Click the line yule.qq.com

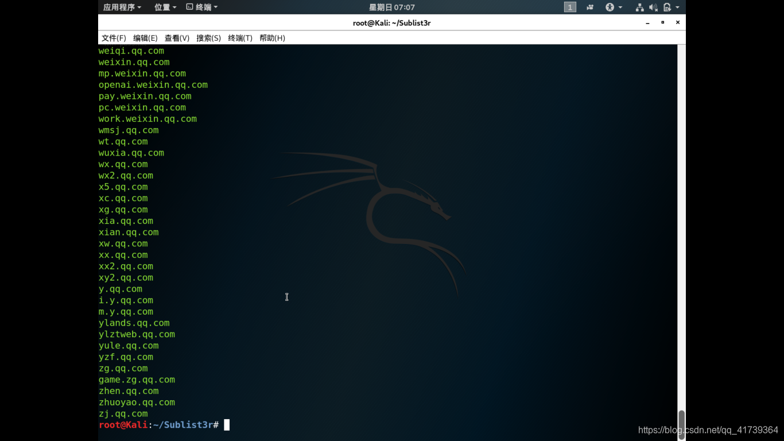coord(129,346)
